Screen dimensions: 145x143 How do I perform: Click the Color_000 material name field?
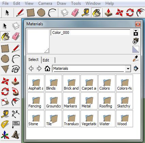tap(90, 32)
